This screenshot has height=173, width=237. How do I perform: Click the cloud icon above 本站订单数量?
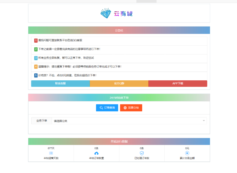[x=96, y=153]
